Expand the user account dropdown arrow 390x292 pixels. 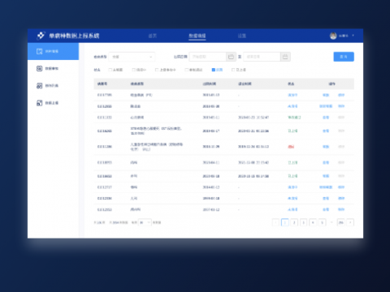point(353,36)
